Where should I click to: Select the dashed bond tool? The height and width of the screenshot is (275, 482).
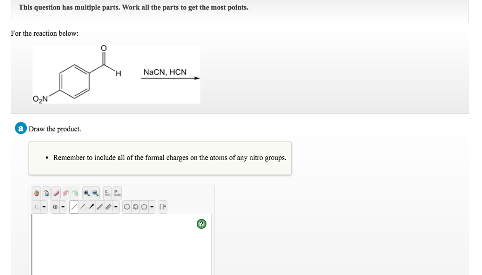pos(83,206)
